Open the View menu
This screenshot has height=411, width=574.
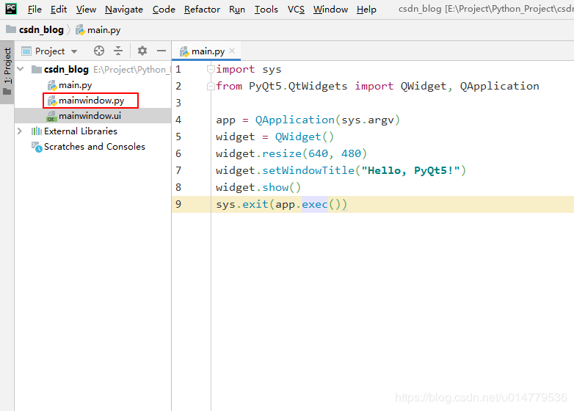[86, 9]
